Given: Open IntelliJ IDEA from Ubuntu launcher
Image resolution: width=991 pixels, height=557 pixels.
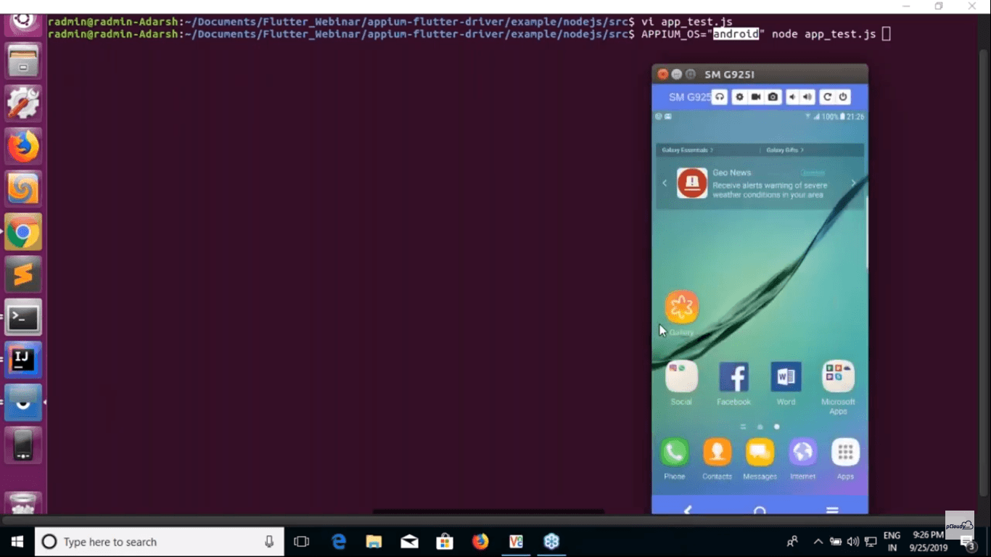Looking at the screenshot, I should pyautogui.click(x=23, y=360).
